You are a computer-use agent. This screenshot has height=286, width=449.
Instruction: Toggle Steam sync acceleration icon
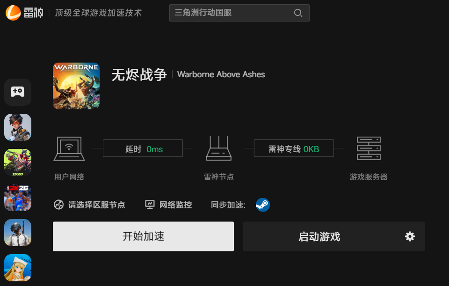[x=262, y=205]
